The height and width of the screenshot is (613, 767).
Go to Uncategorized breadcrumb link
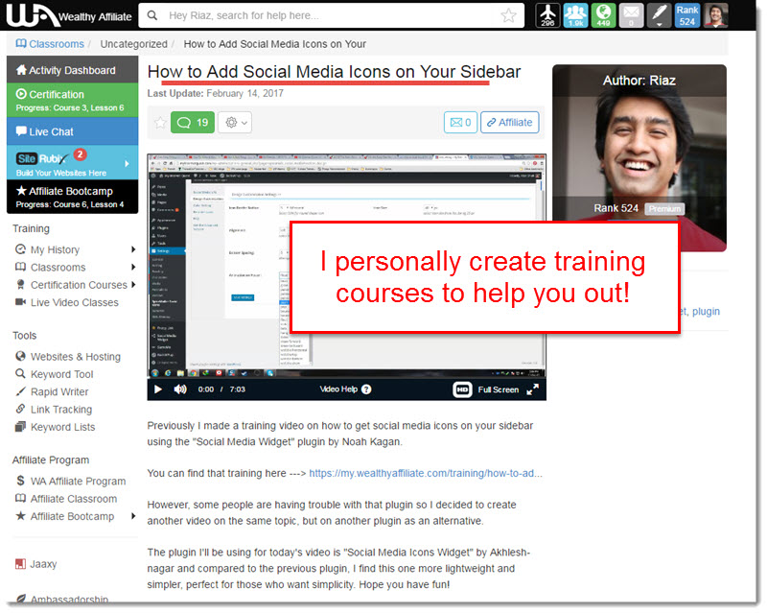[133, 44]
